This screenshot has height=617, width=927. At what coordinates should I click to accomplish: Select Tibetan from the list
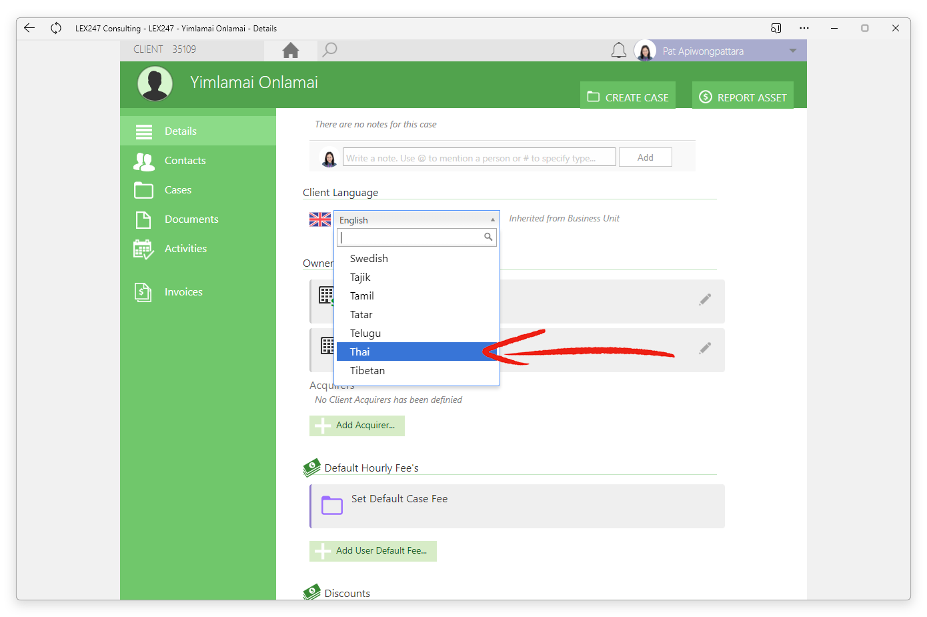click(x=417, y=370)
